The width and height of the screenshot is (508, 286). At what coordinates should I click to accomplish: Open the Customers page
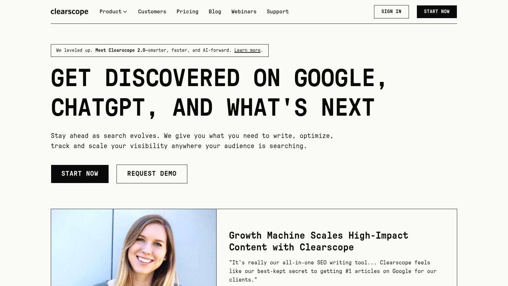152,12
